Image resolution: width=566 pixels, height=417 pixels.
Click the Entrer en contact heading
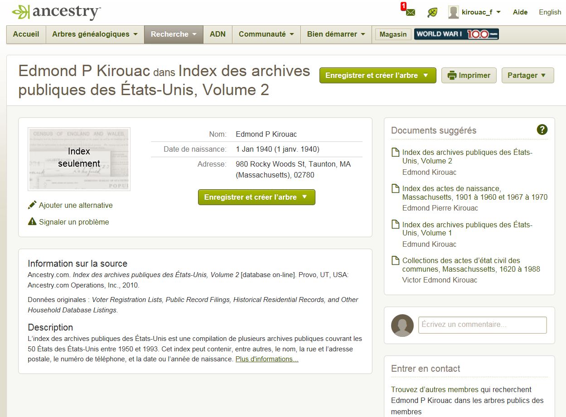click(426, 369)
